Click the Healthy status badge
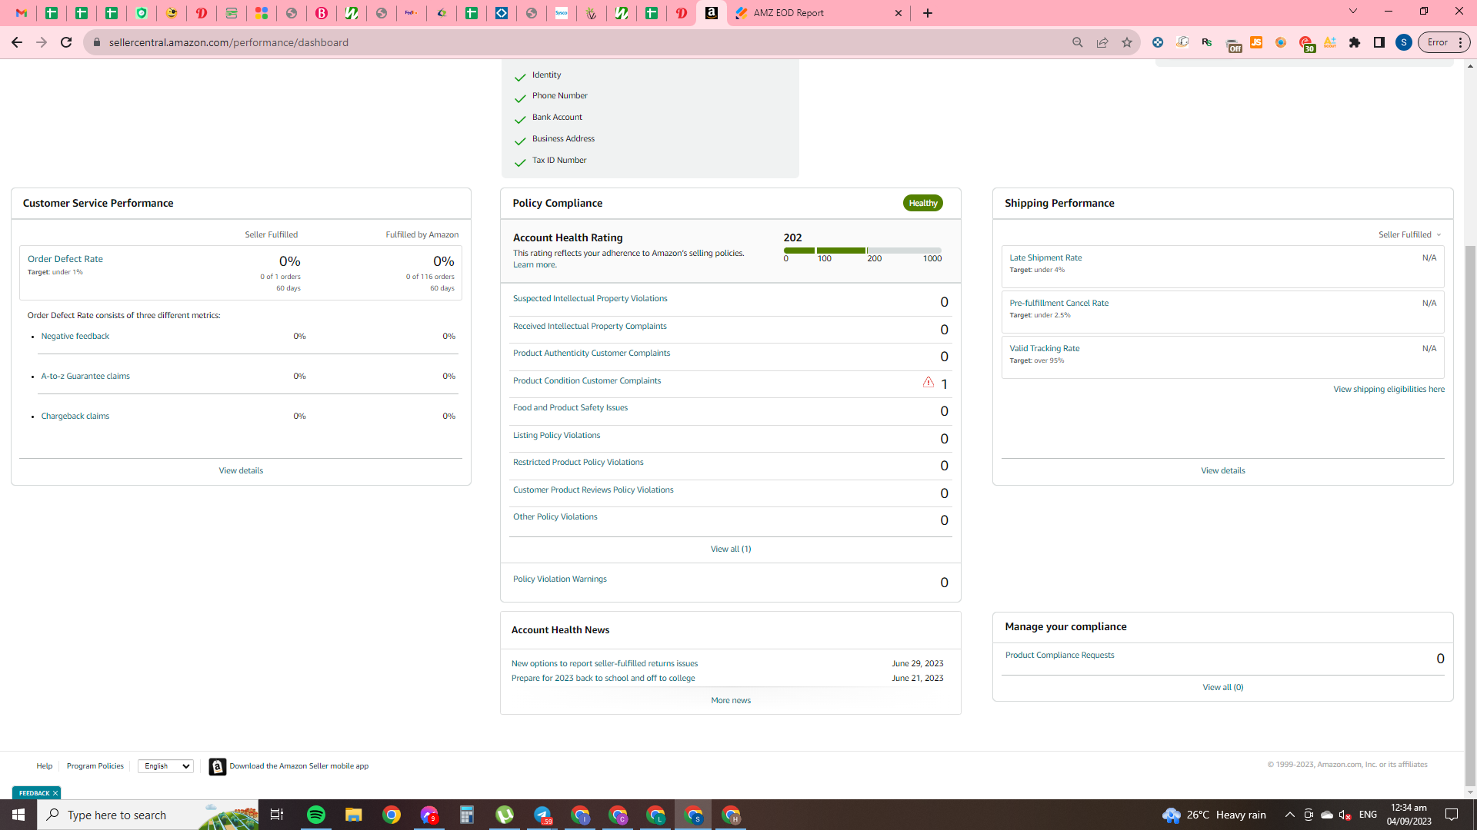The height and width of the screenshot is (830, 1477). (x=923, y=204)
